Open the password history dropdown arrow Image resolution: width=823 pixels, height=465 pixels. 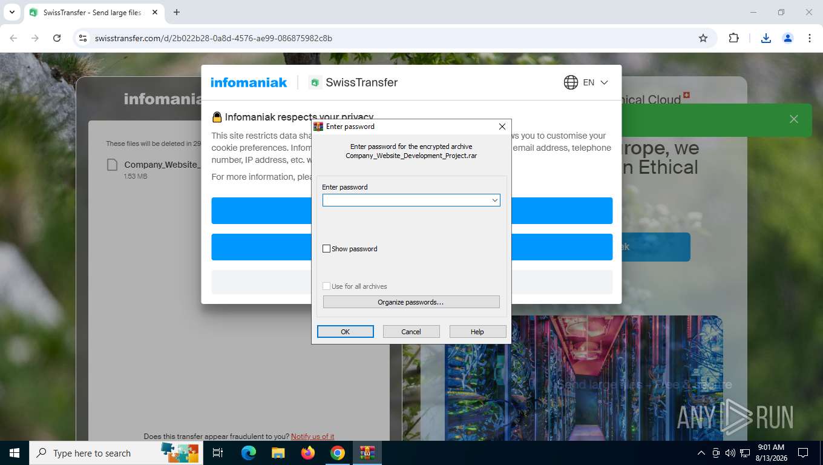[x=494, y=200]
